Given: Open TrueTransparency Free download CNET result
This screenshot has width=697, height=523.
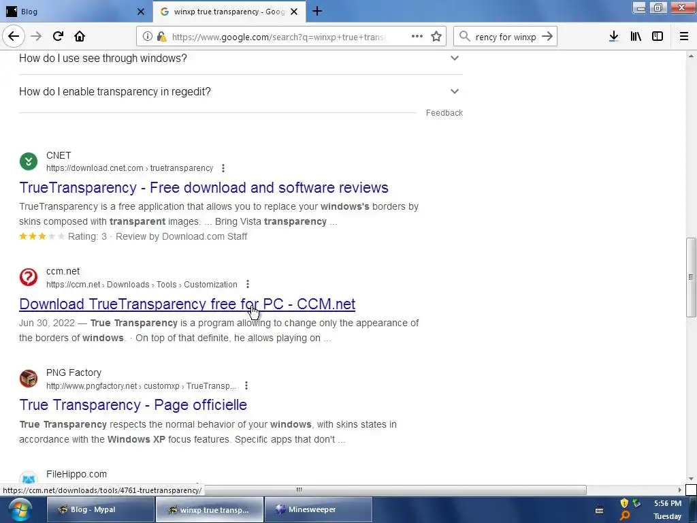Looking at the screenshot, I should tap(204, 188).
